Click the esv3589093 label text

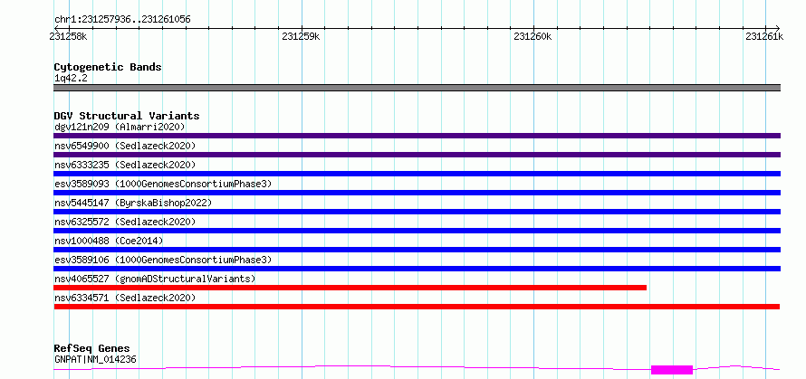click(162, 184)
